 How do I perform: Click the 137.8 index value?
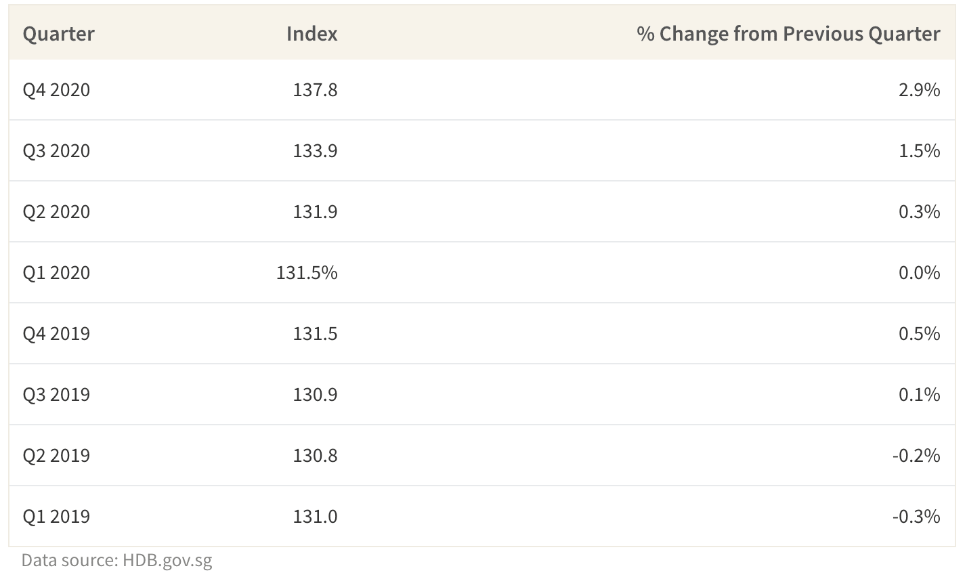tap(315, 90)
